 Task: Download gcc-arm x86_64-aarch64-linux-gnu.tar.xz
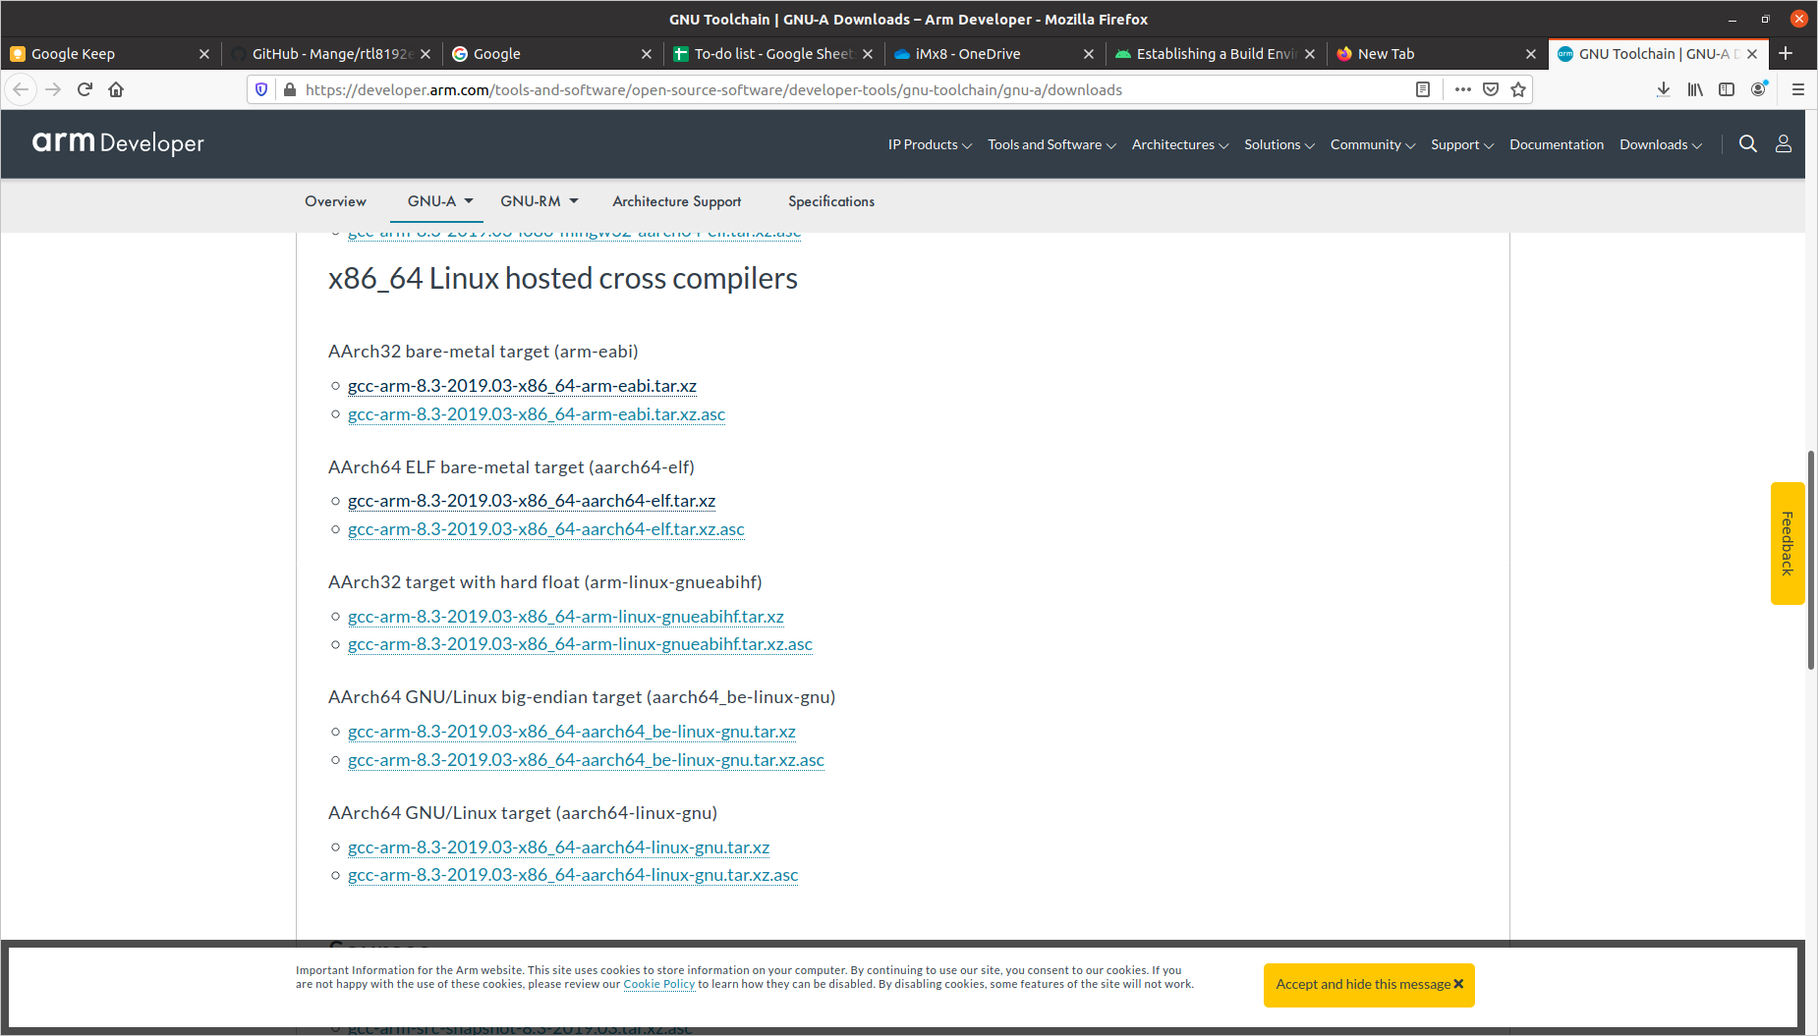pos(559,847)
